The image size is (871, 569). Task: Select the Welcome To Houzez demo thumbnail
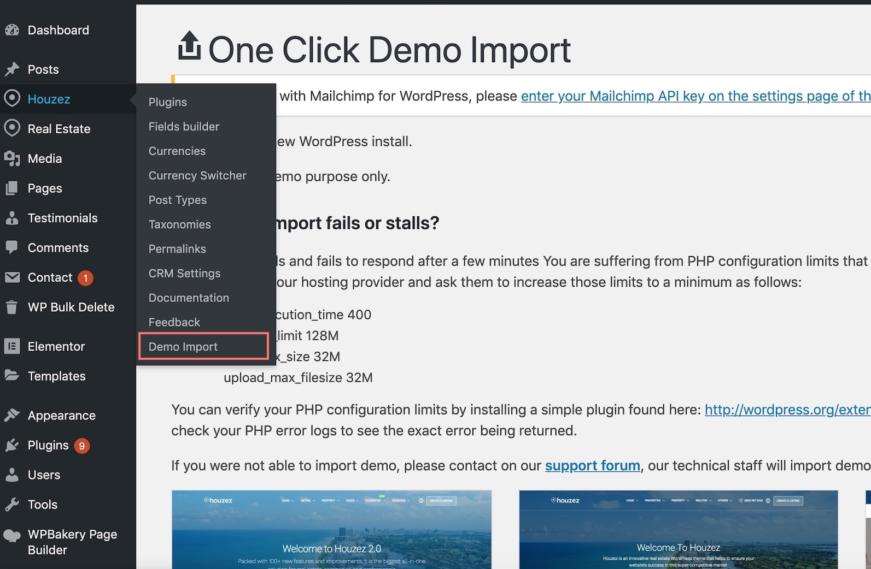click(x=679, y=530)
